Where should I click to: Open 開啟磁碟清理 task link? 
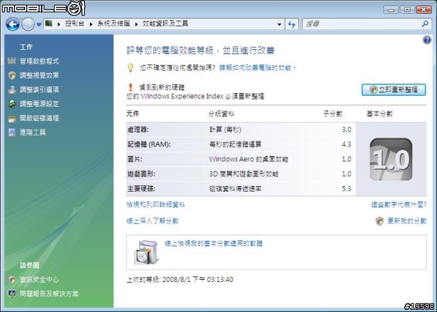[40, 118]
